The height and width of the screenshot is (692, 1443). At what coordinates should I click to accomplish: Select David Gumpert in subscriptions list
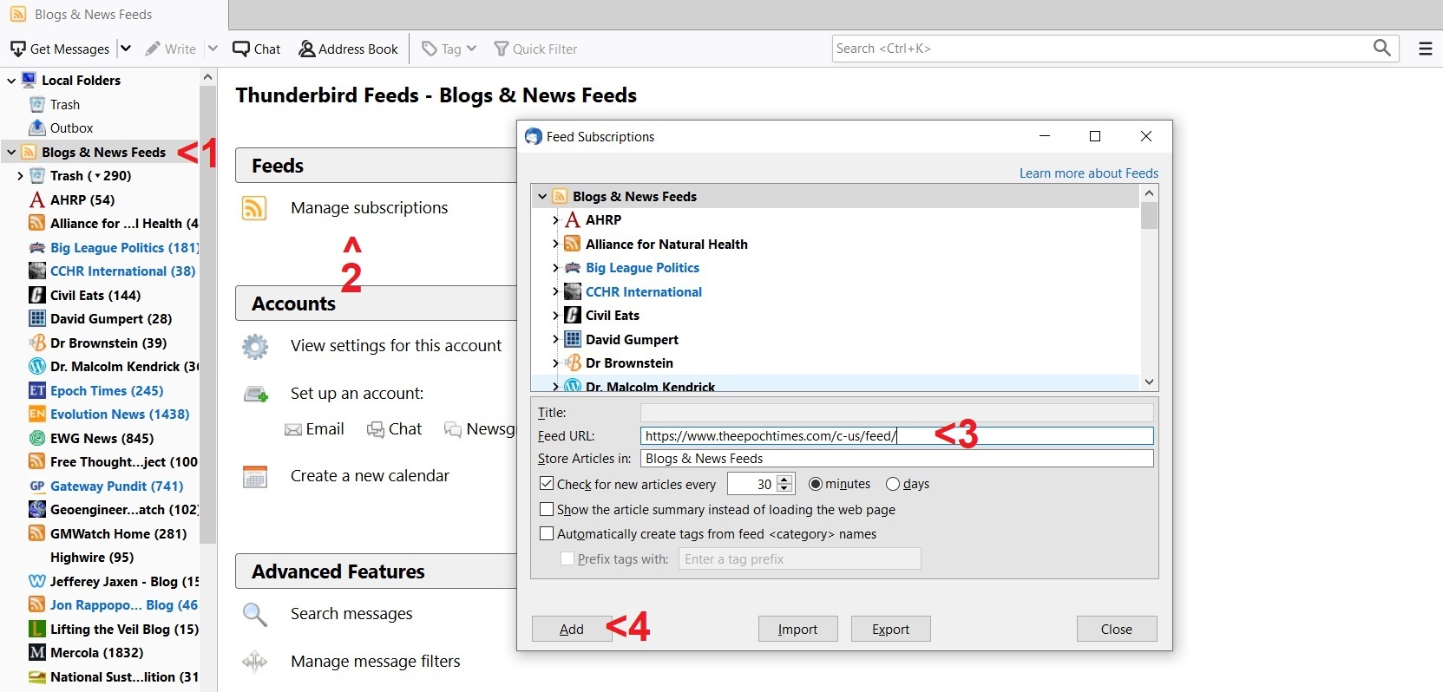632,340
